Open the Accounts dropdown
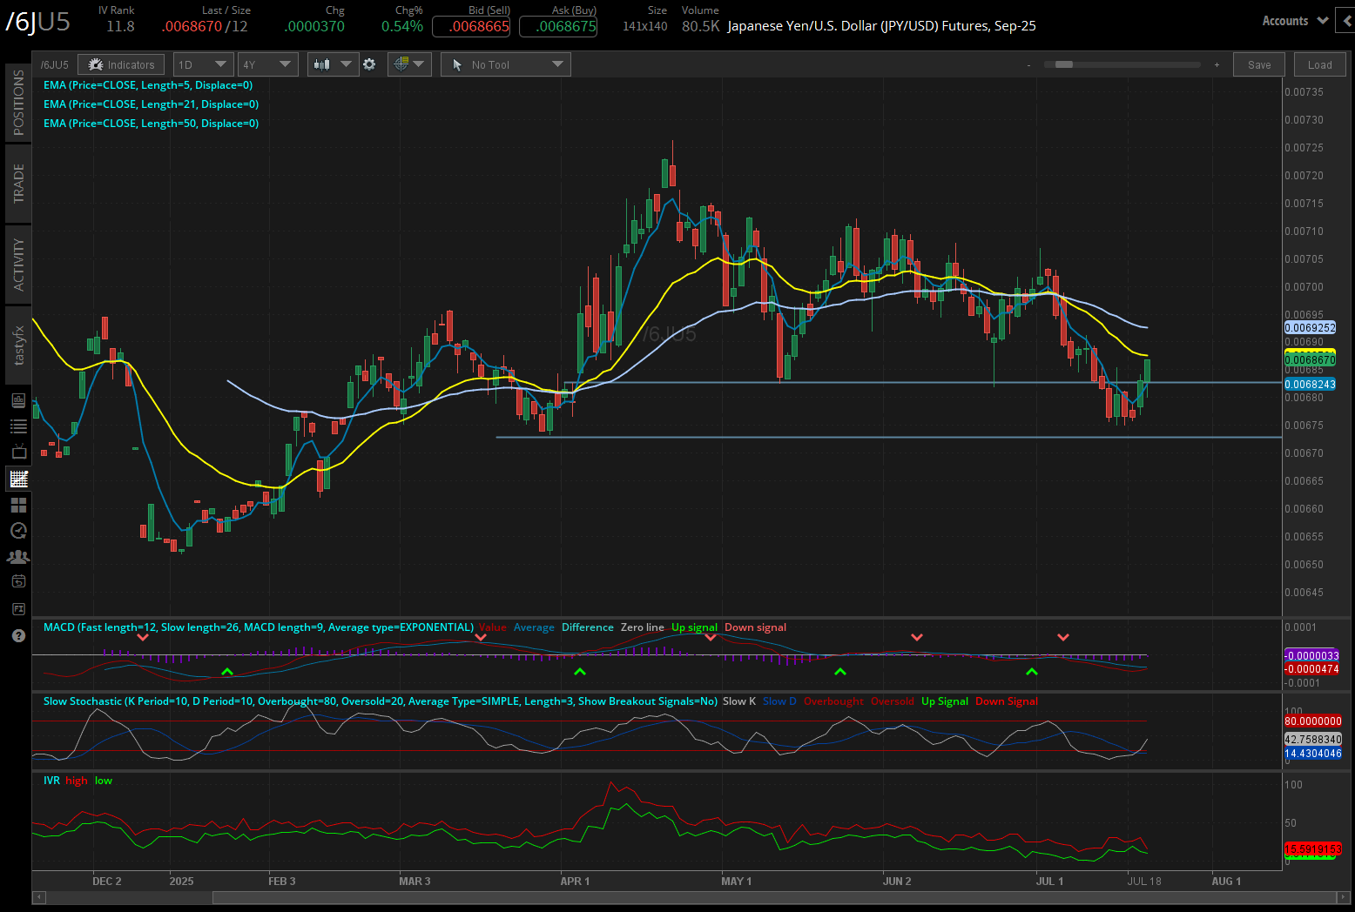 [1294, 20]
